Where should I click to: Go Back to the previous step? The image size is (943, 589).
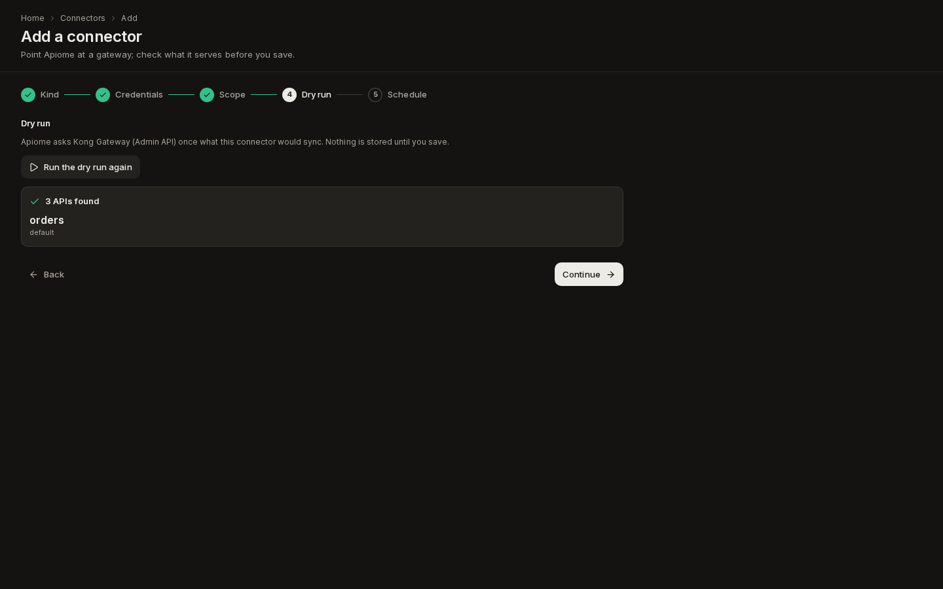46,274
